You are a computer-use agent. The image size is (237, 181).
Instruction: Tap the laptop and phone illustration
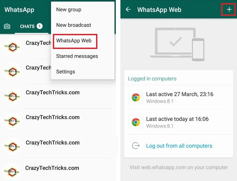point(177,44)
